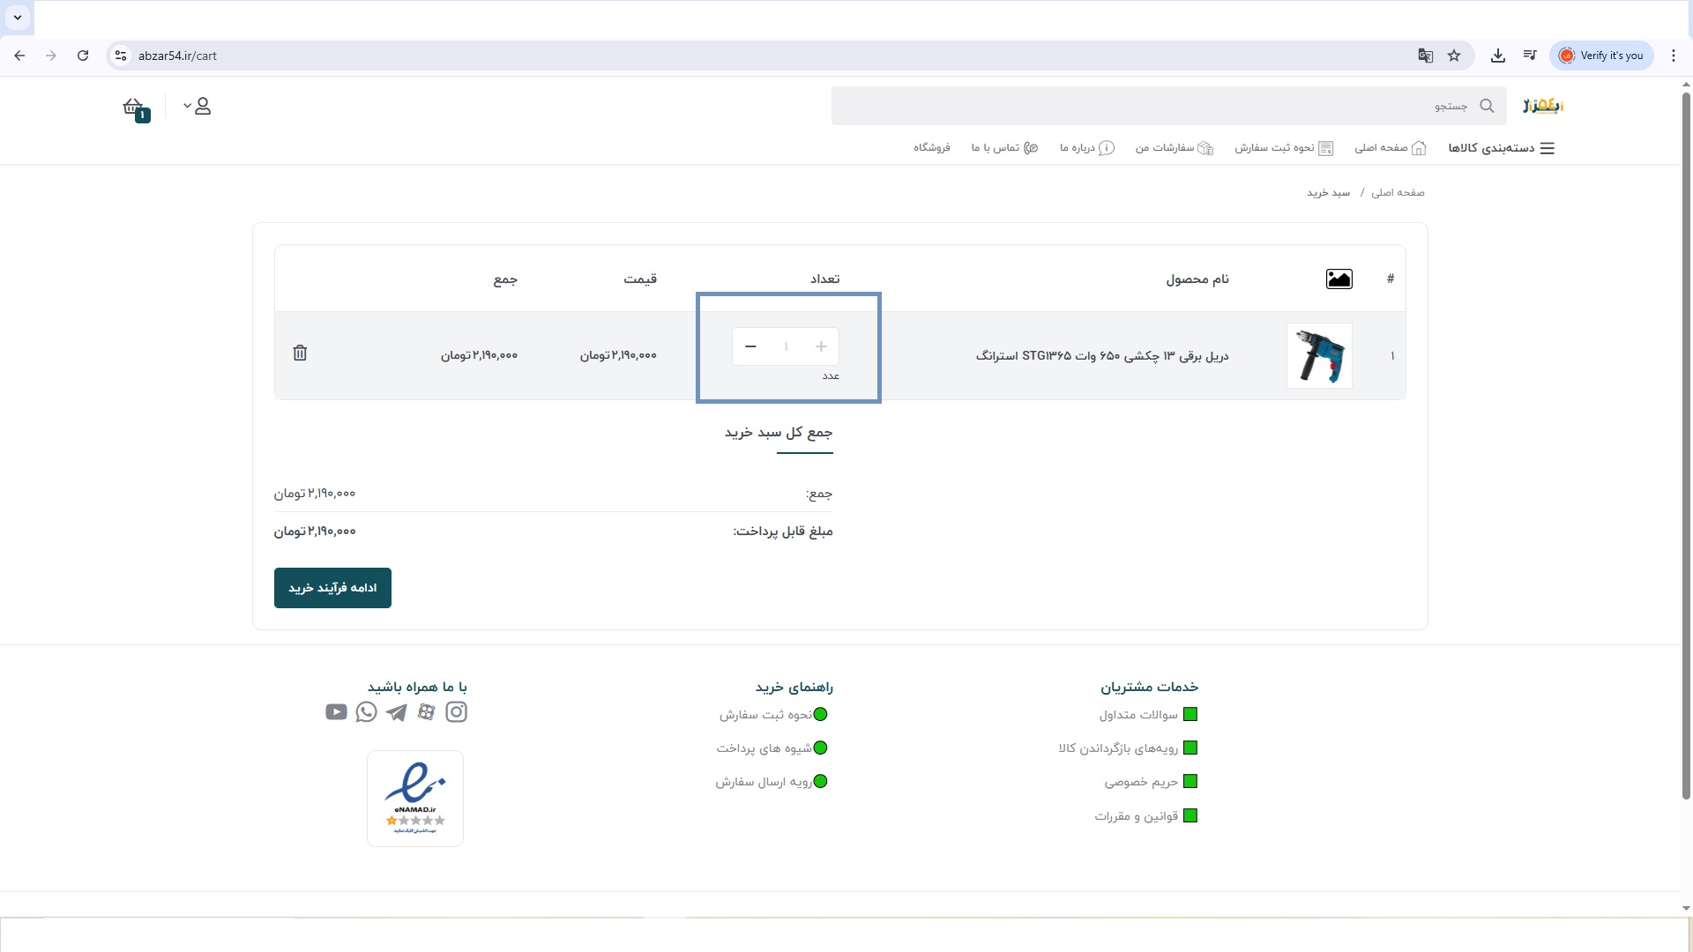Open the shopping cart basket icon
This screenshot has height=952, width=1693.
tap(134, 108)
